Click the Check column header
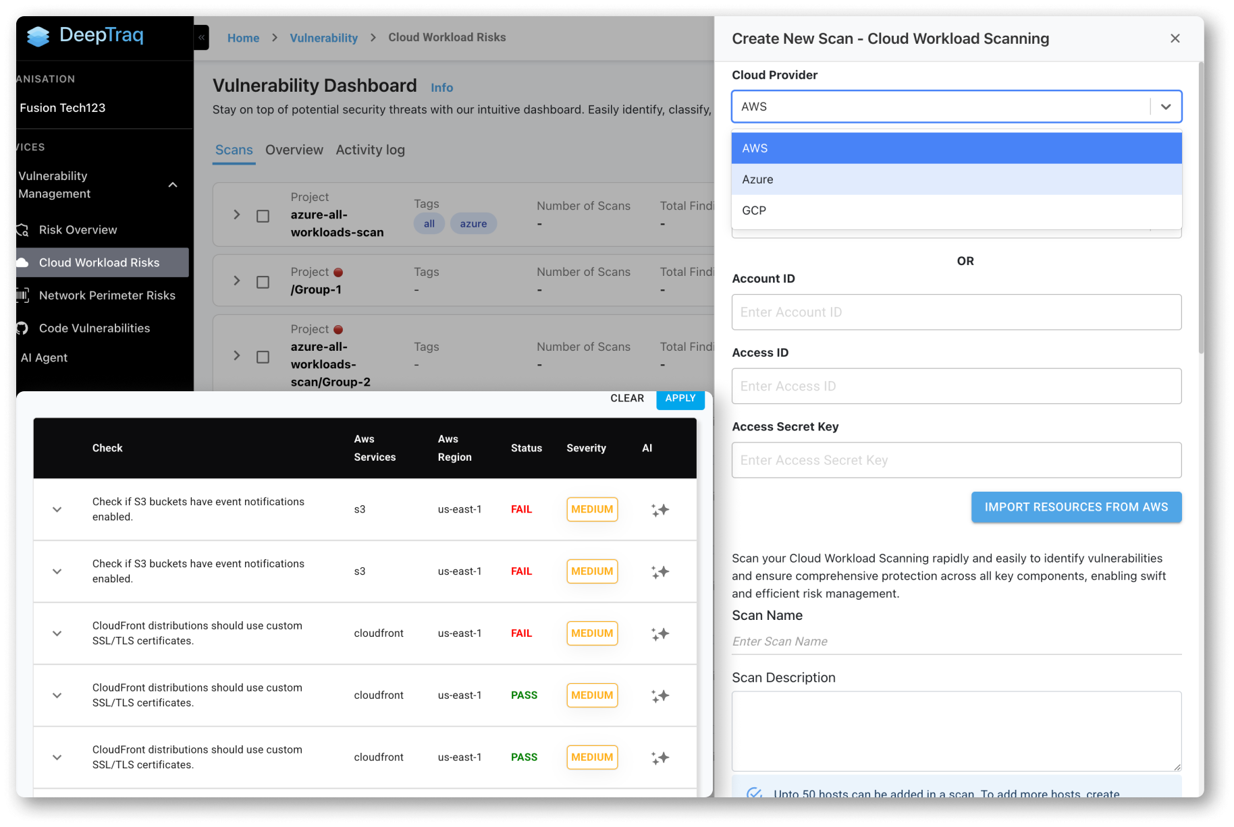The width and height of the screenshot is (1234, 827). click(x=107, y=448)
